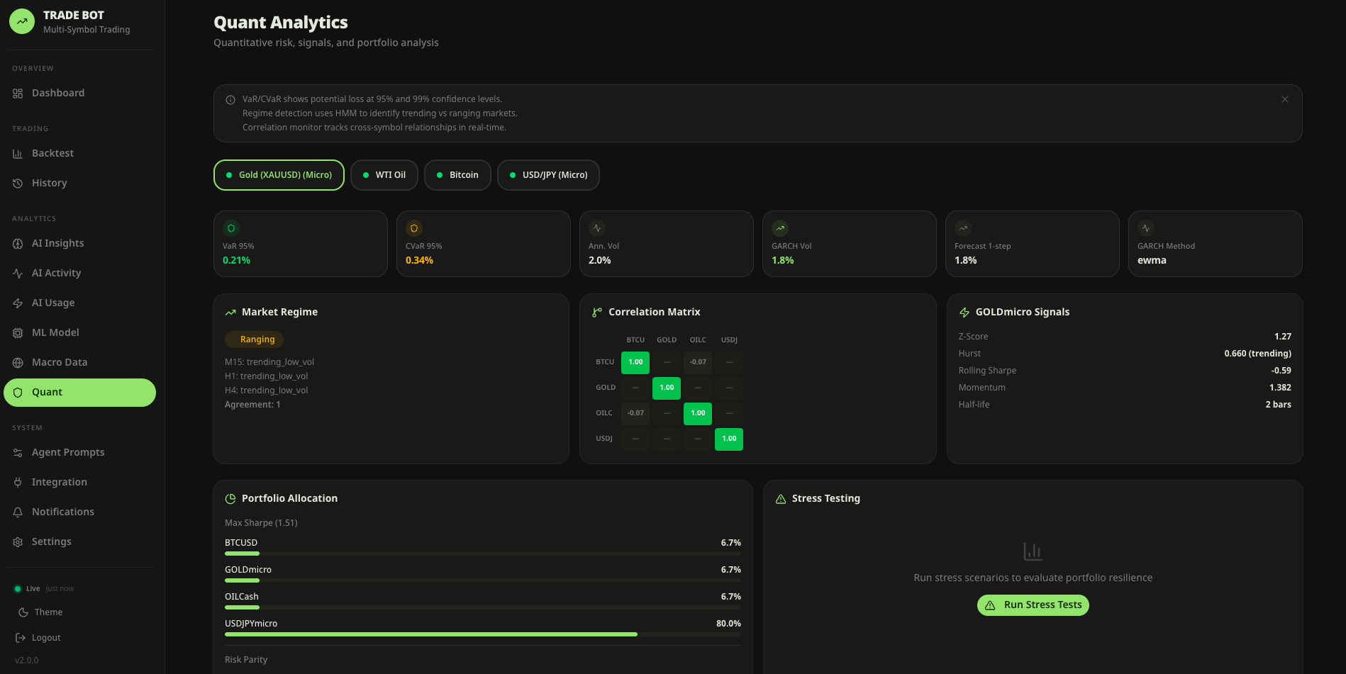This screenshot has height=674, width=1346.
Task: Click the Ann. Vol pulse icon
Action: point(597,228)
